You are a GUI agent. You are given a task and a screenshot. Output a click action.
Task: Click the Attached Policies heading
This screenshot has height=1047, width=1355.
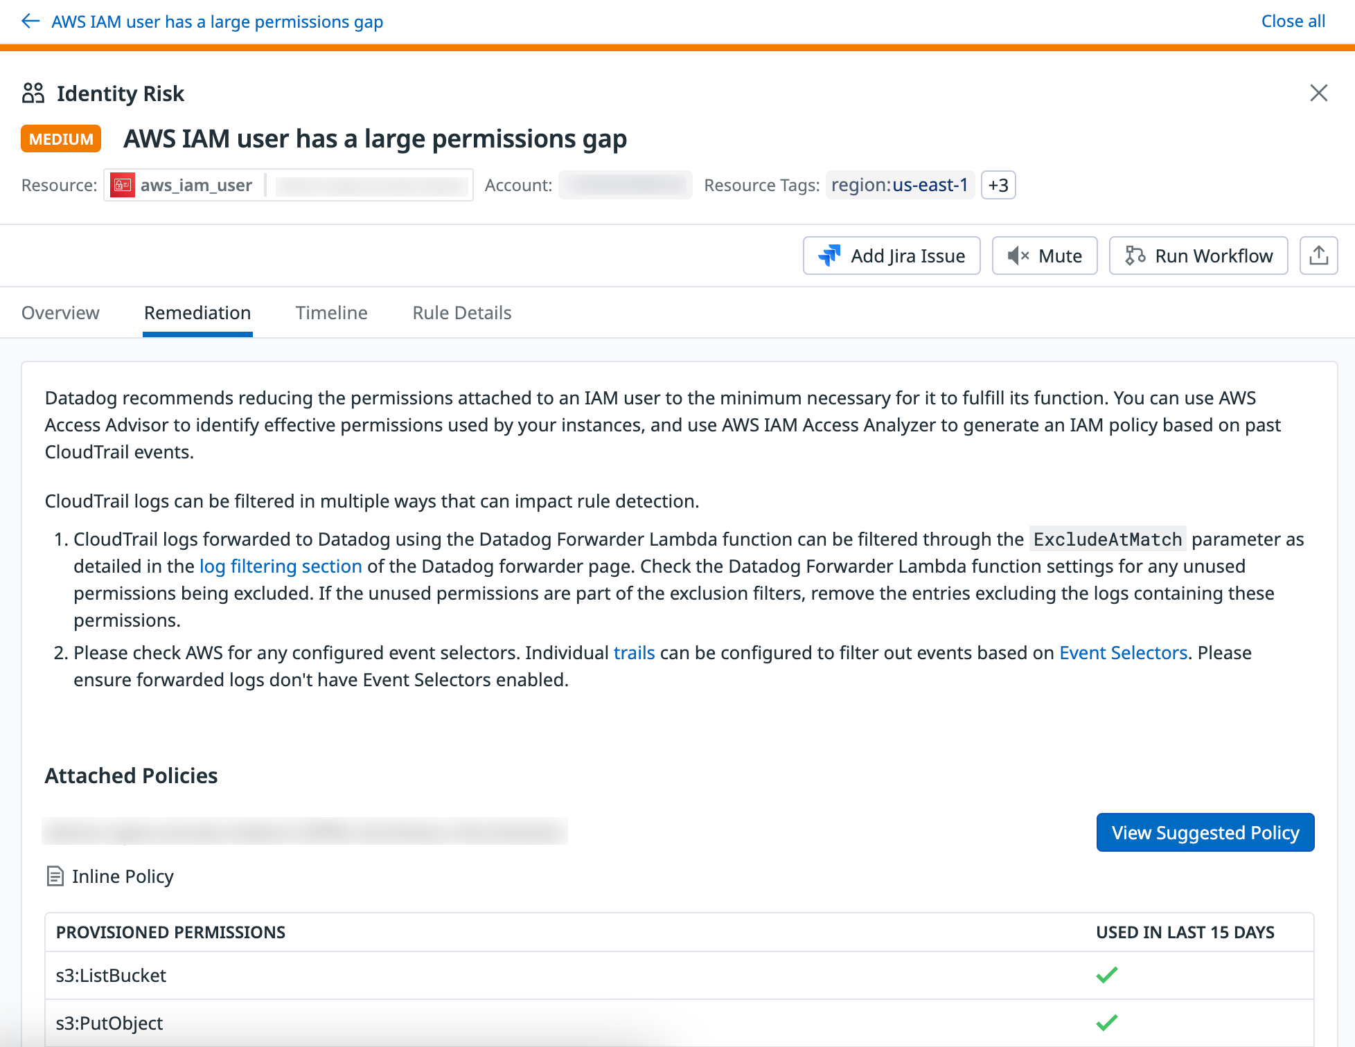(131, 776)
